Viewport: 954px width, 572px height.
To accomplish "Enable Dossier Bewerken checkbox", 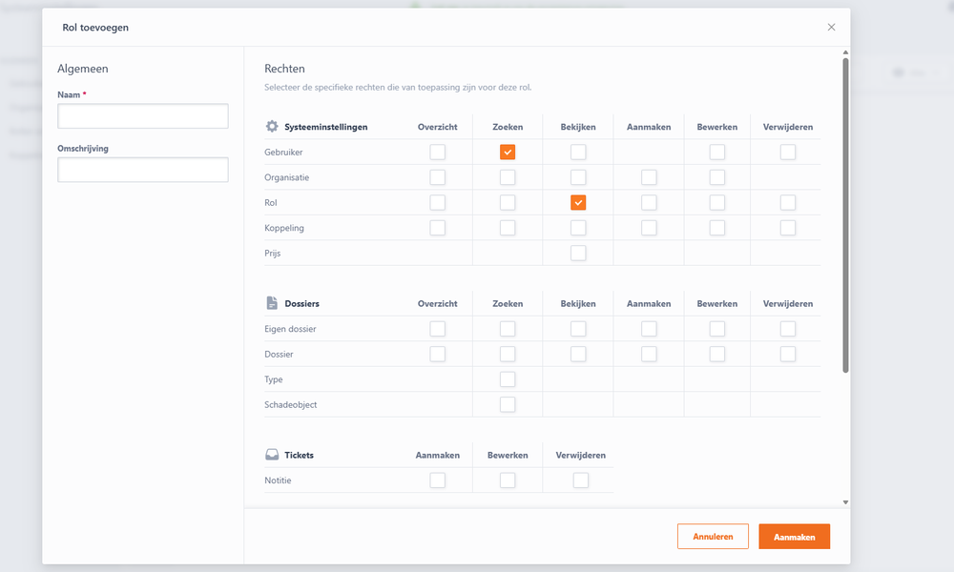I will pyautogui.click(x=717, y=354).
